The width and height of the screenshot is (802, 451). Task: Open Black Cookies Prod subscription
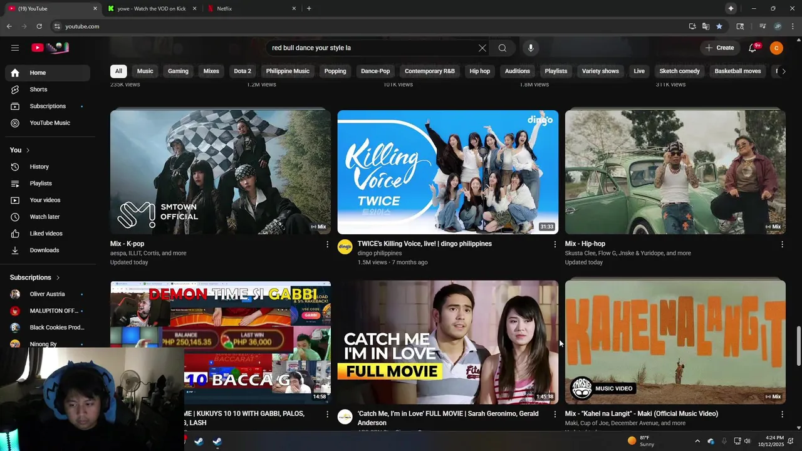(x=48, y=328)
